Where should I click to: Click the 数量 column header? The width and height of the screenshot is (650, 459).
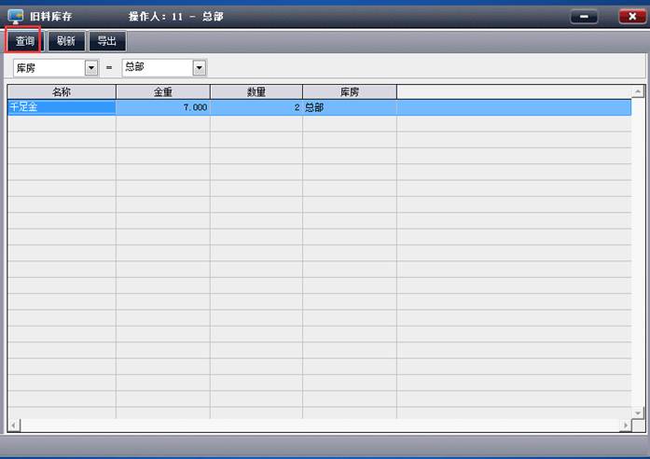tap(256, 91)
